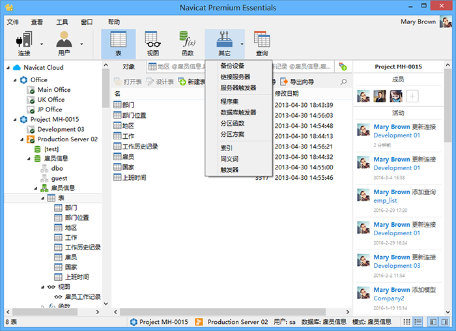Open the 帮助 menu
Image resolution: width=456 pixels, height=331 pixels.
click(x=114, y=22)
